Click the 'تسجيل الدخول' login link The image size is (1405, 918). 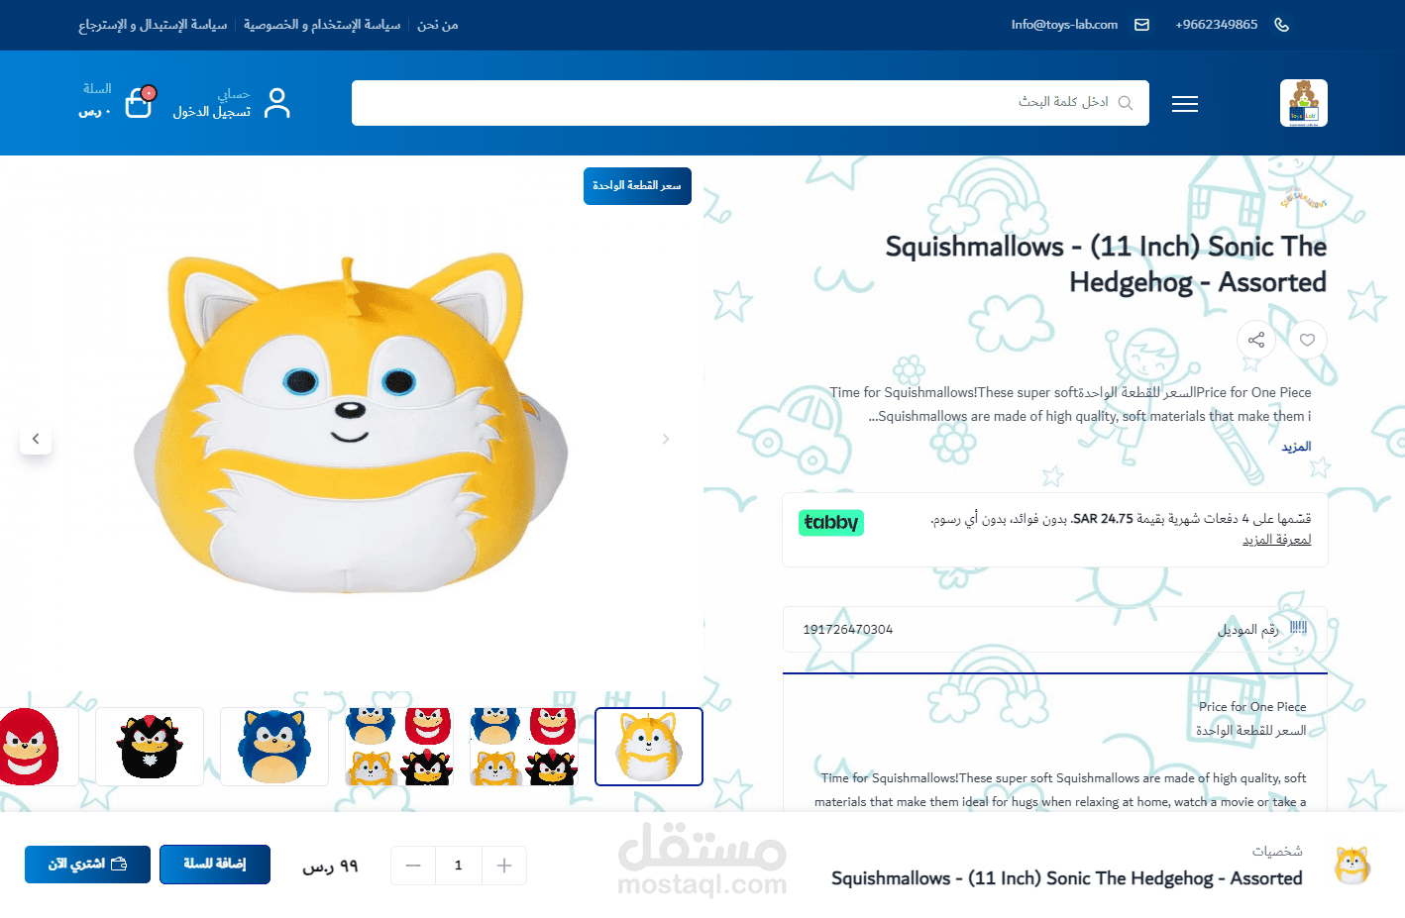(x=212, y=112)
